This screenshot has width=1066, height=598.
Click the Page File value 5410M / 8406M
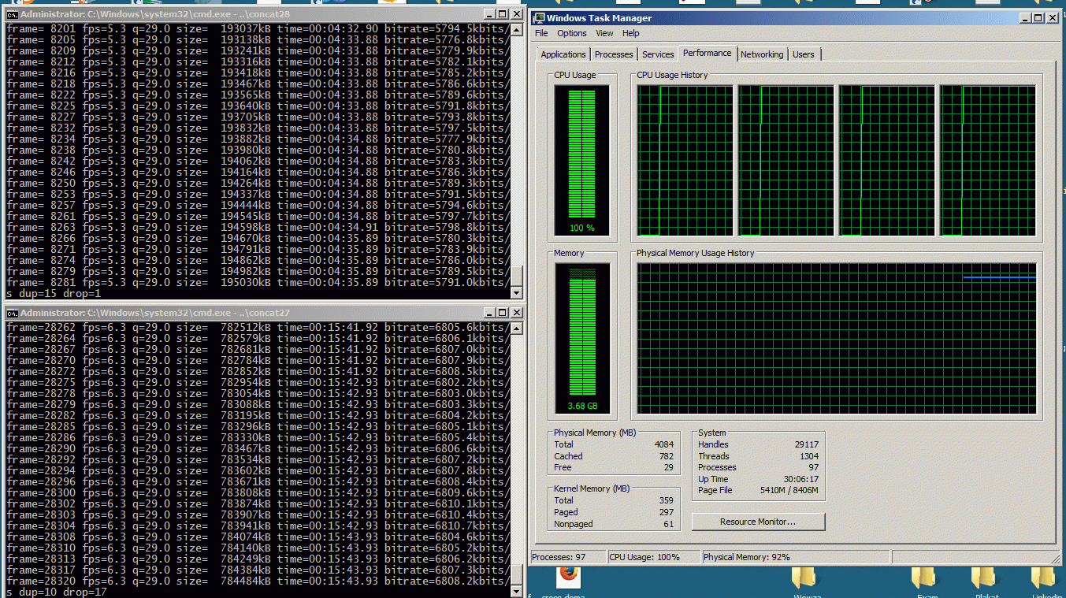point(790,490)
